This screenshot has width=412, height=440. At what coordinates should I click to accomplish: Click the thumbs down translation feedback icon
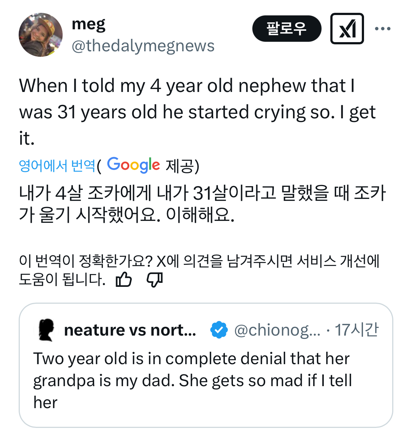point(155,280)
